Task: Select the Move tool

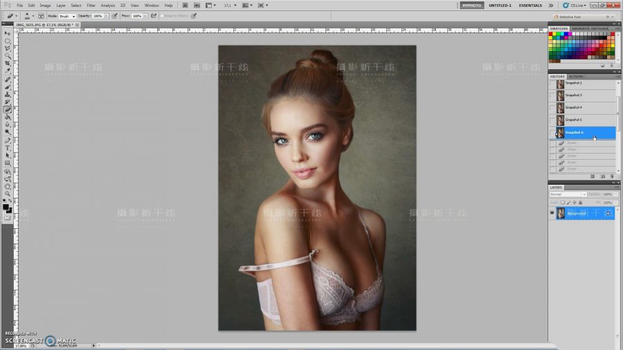Action: [x=8, y=33]
